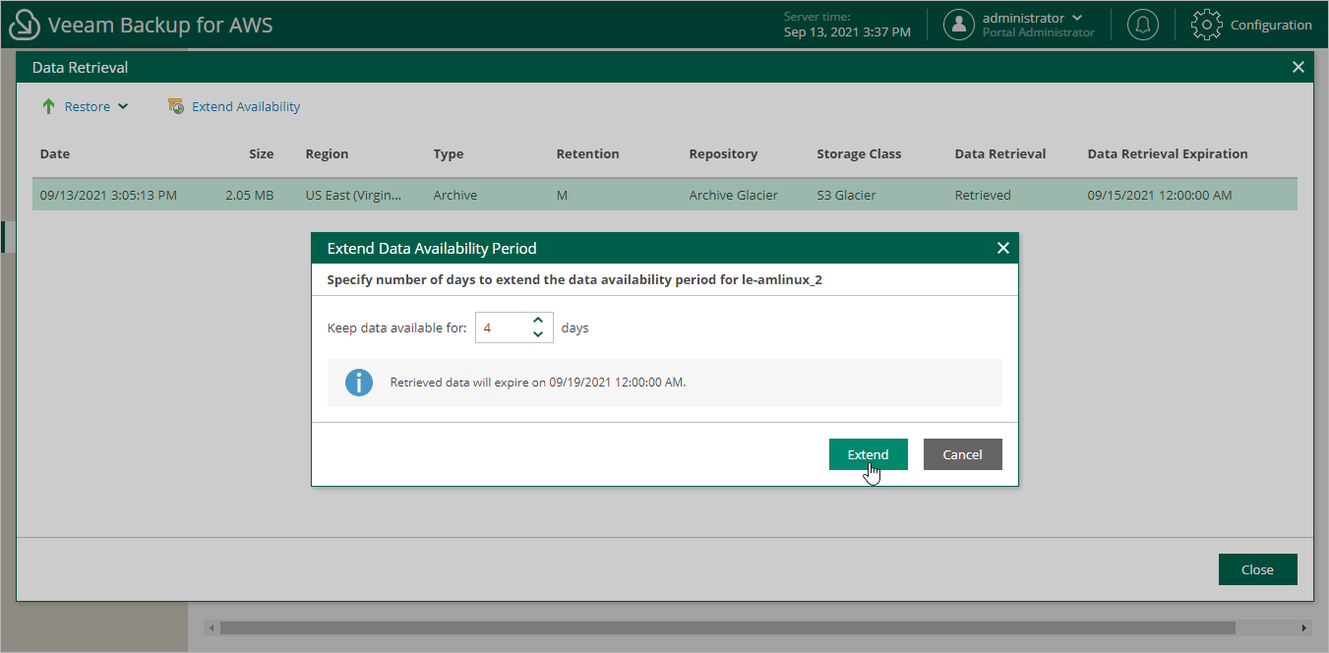This screenshot has width=1329, height=653.
Task: Sort by the Region column header
Action: pyautogui.click(x=327, y=153)
